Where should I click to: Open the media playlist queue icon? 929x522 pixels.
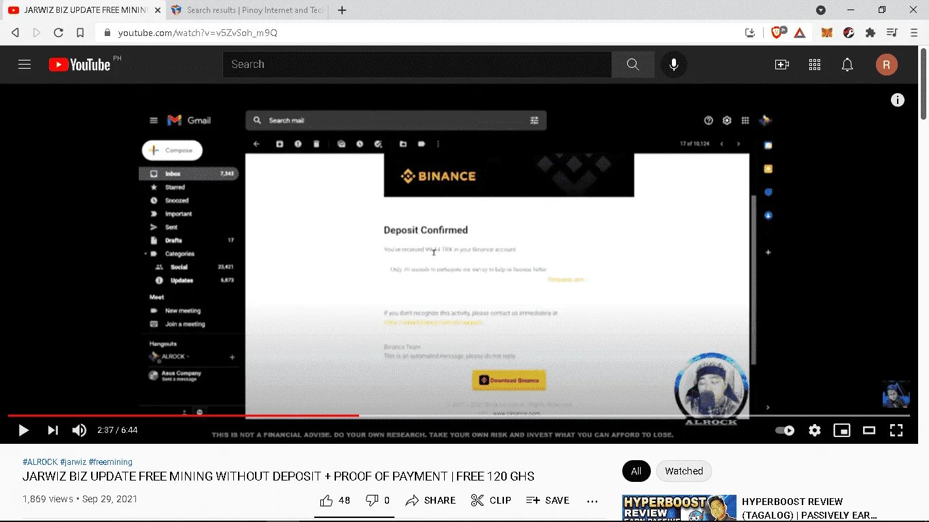[892, 33]
